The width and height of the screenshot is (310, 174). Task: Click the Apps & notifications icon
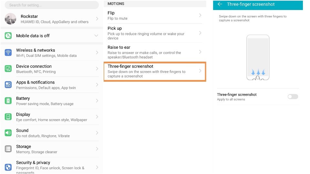[x=8, y=85]
